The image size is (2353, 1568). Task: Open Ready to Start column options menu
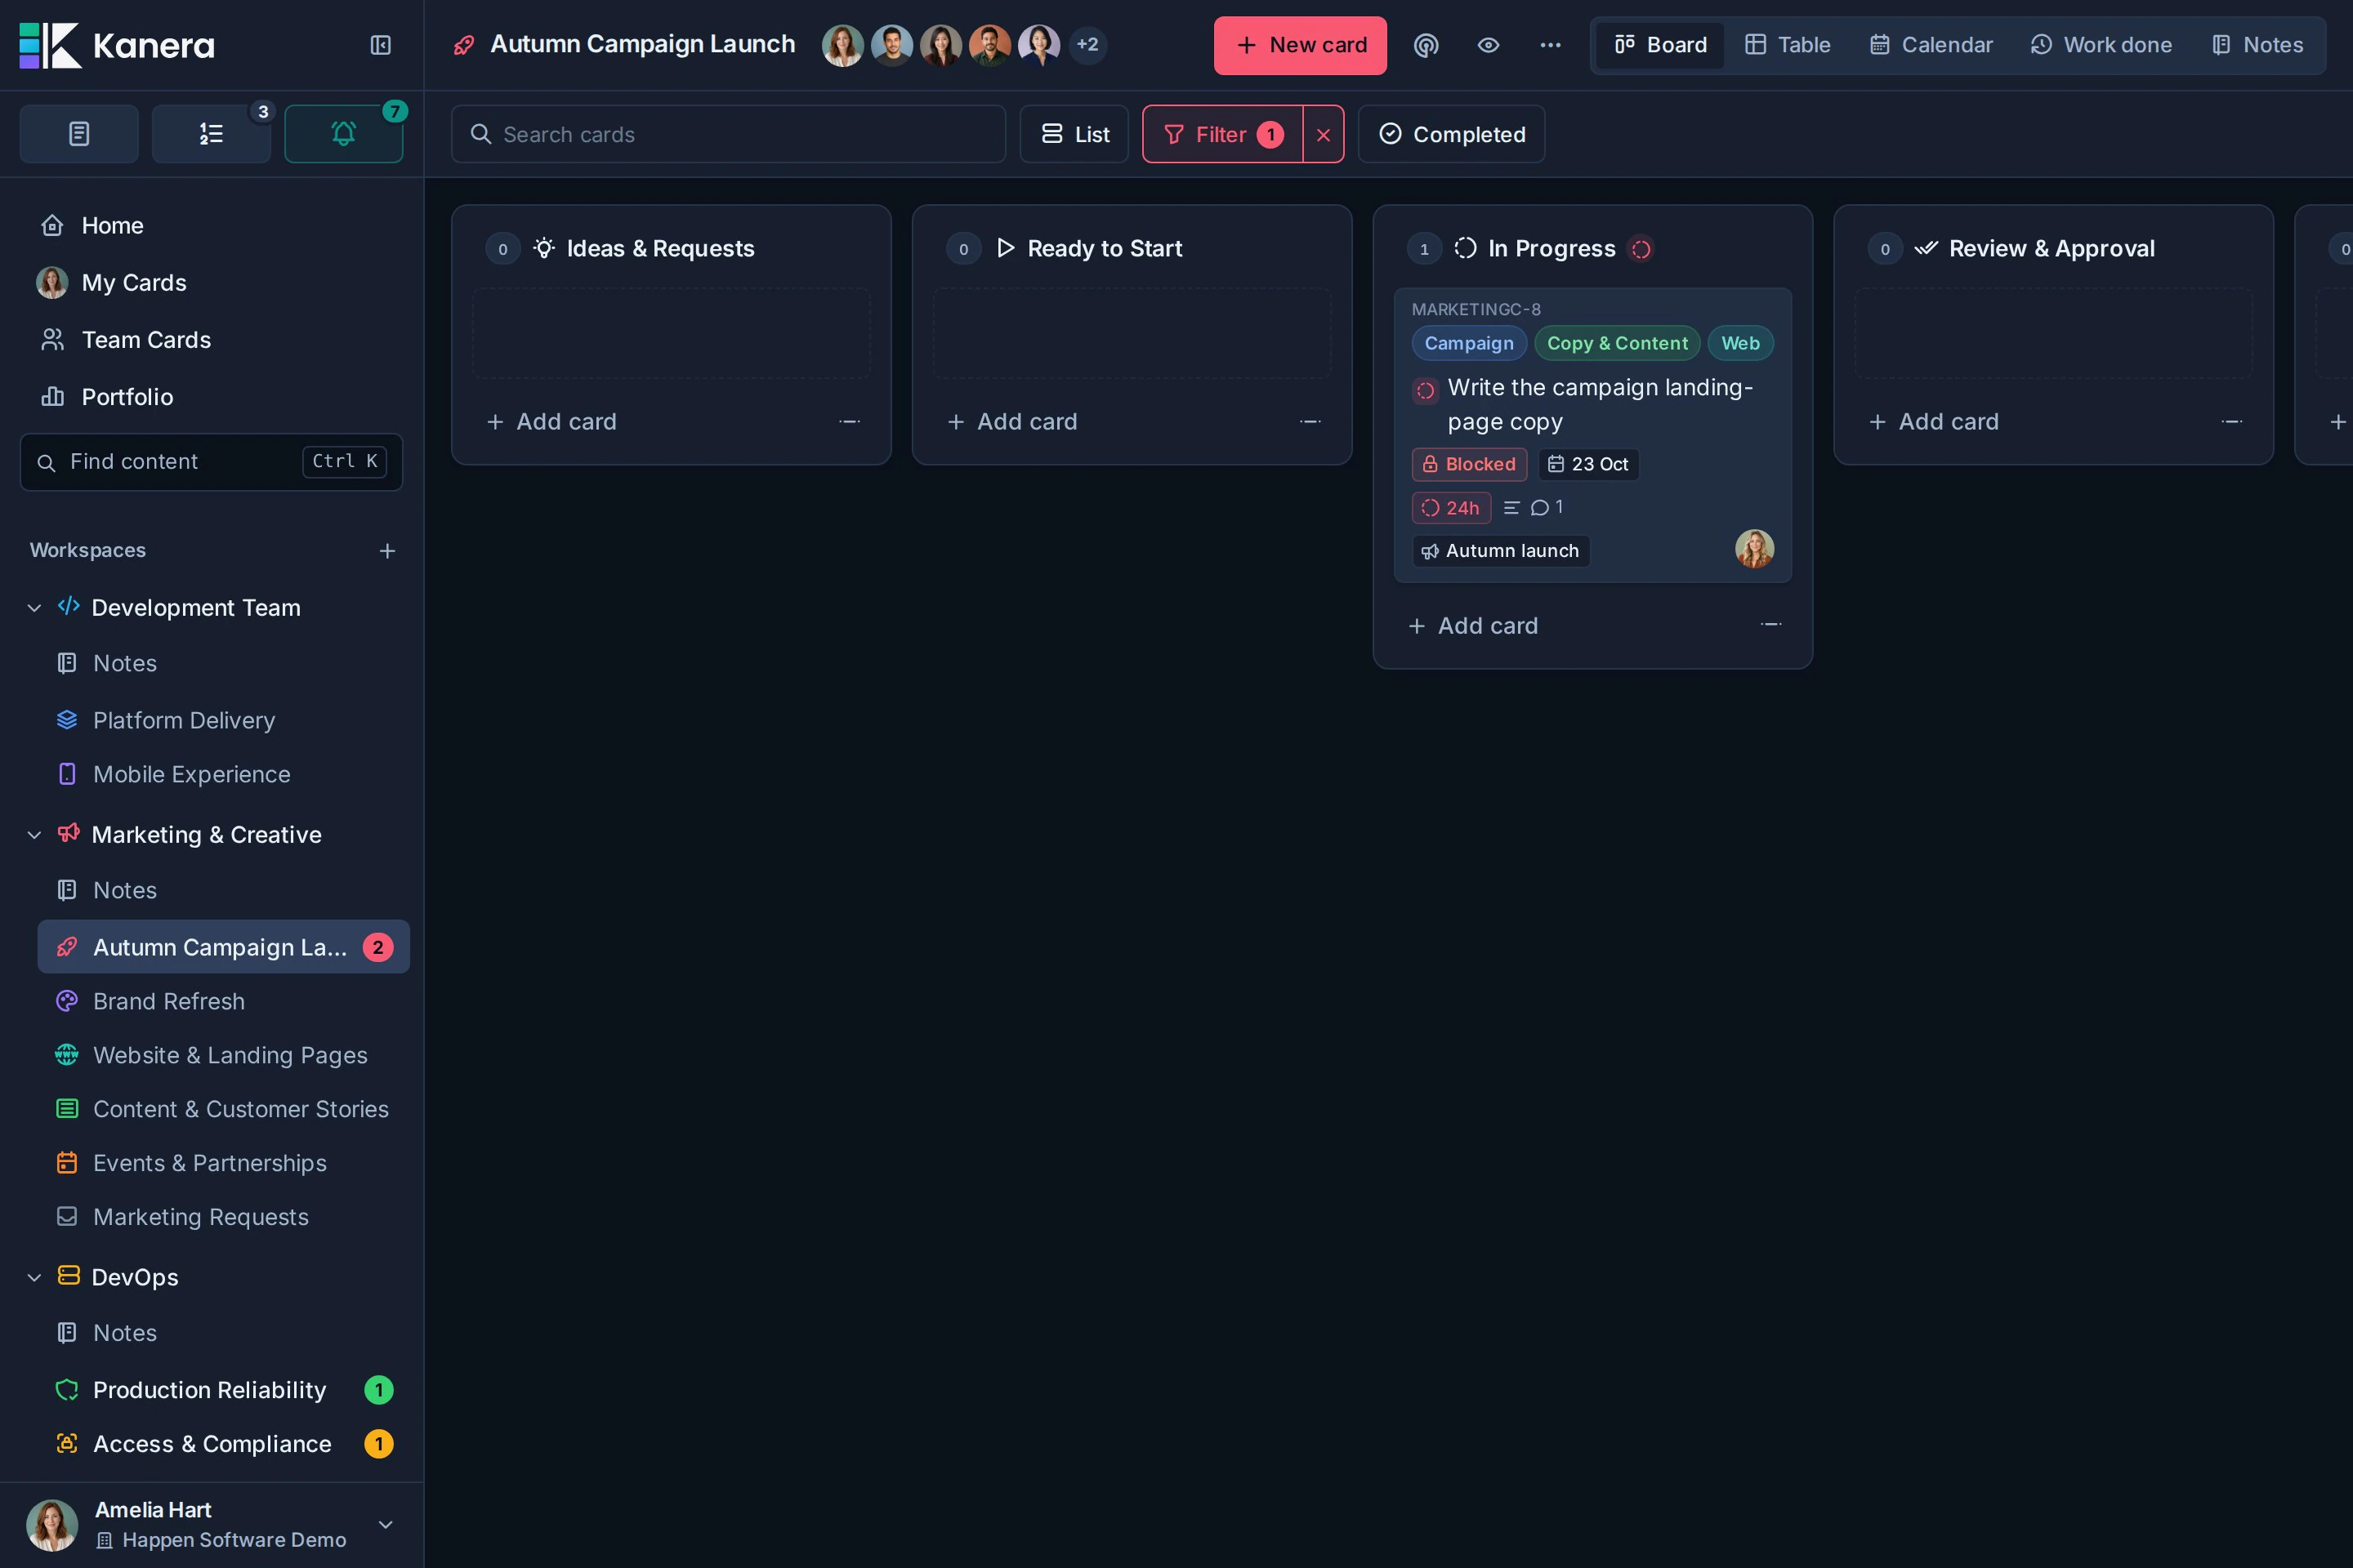tap(1310, 422)
